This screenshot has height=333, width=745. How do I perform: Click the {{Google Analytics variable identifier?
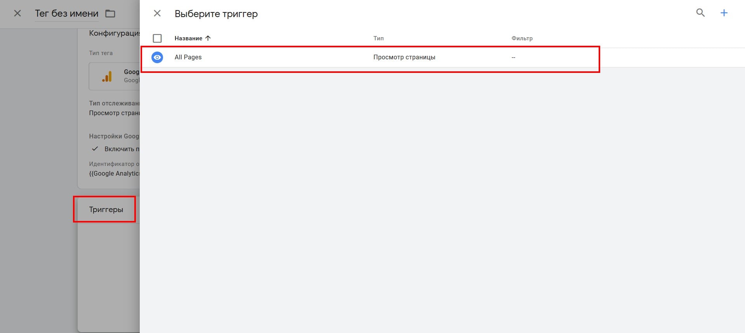[114, 174]
